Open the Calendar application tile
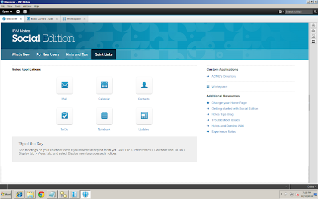 104,85
